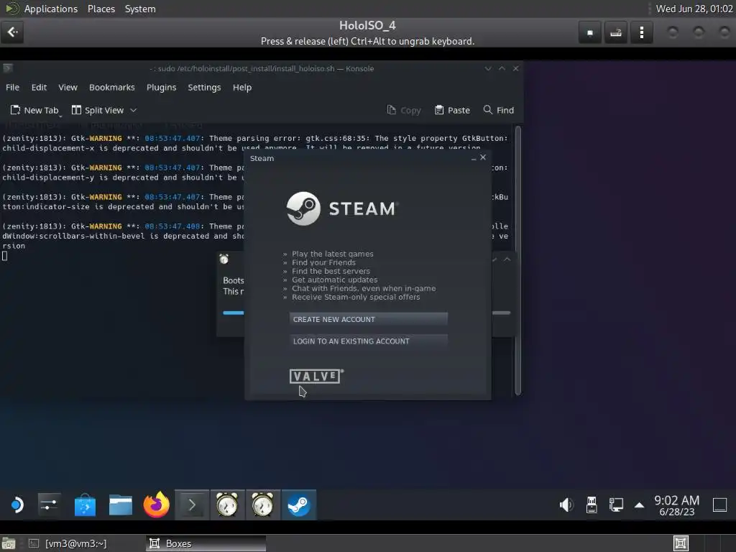
Task: Open the Konsole Help menu
Action: (242, 87)
